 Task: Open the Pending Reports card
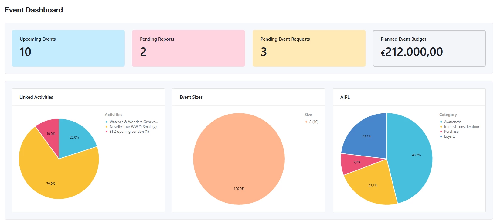pyautogui.click(x=189, y=48)
